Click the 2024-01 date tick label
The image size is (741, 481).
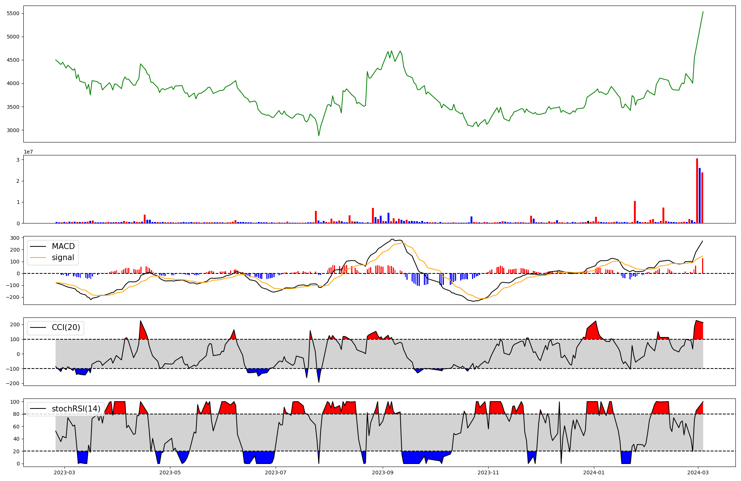point(594,472)
